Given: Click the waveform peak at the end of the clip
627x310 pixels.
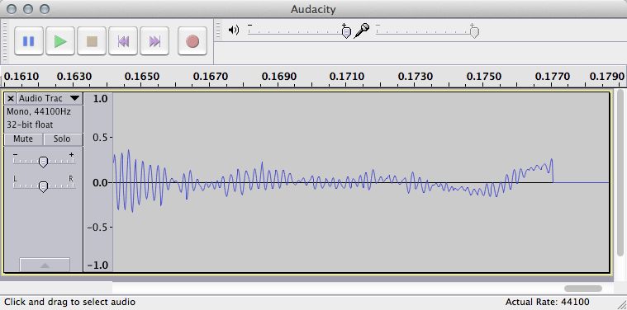Looking at the screenshot, I should 552,160.
